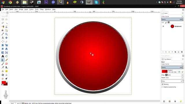185x104 pixels.
Task: Open Google Chrome from the taskbar
Action: (10, 2)
